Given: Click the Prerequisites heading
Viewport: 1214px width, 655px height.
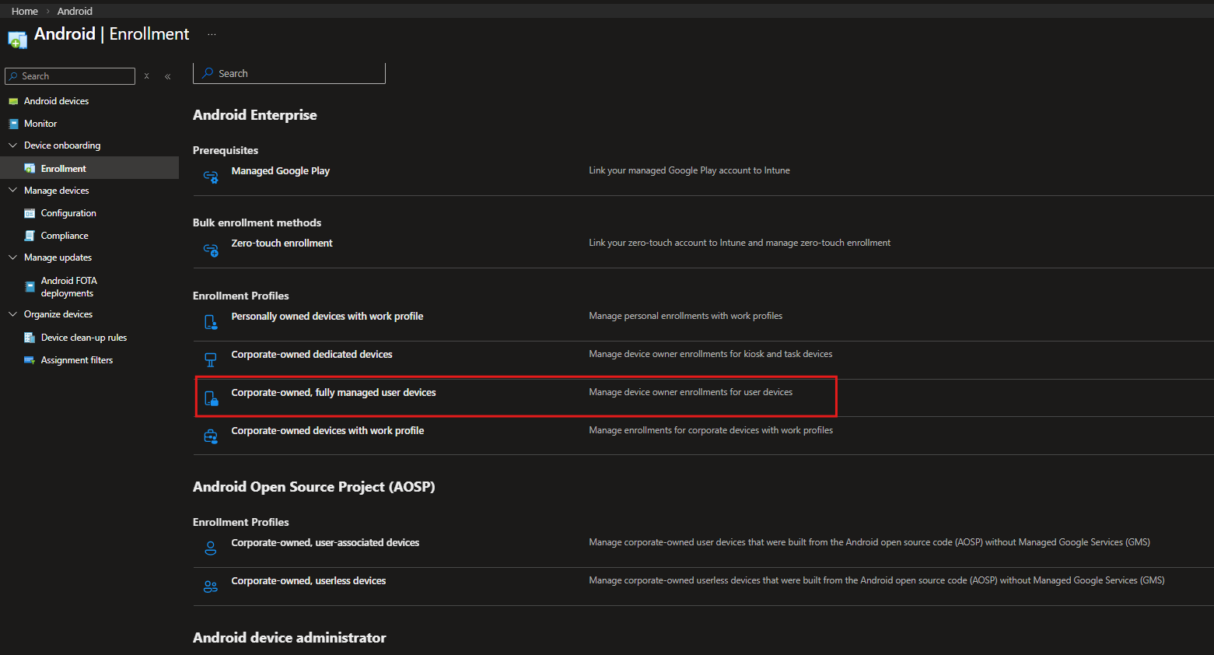Looking at the screenshot, I should point(226,150).
